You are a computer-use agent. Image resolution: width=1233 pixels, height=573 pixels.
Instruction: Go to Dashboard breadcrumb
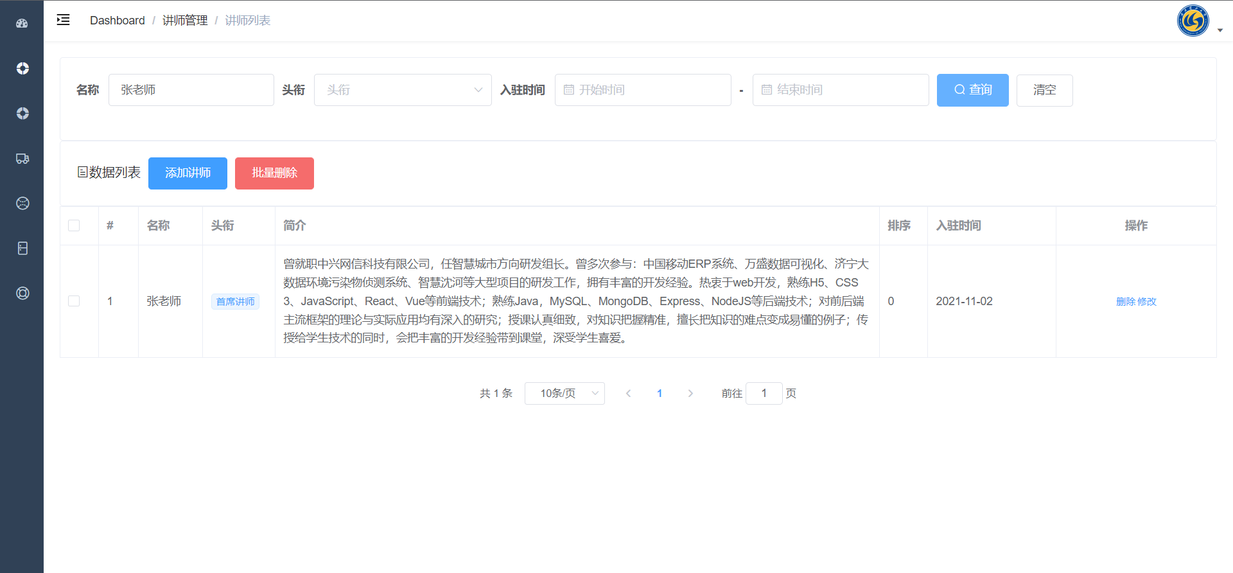(x=118, y=21)
